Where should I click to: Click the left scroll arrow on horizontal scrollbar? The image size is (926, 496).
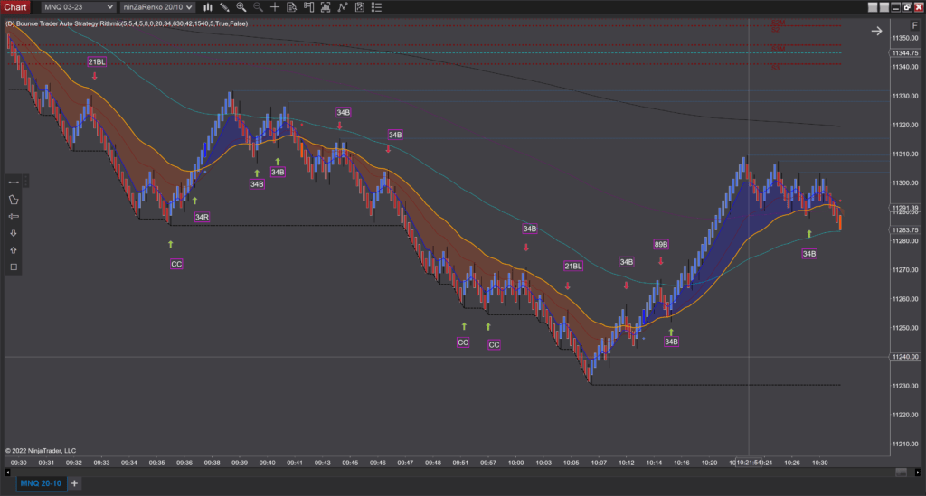click(7, 472)
